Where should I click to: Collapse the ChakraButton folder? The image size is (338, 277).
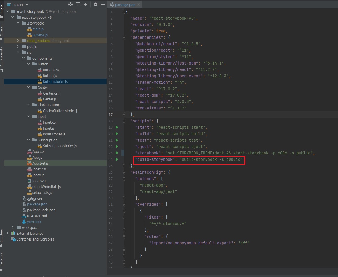coord(28,105)
